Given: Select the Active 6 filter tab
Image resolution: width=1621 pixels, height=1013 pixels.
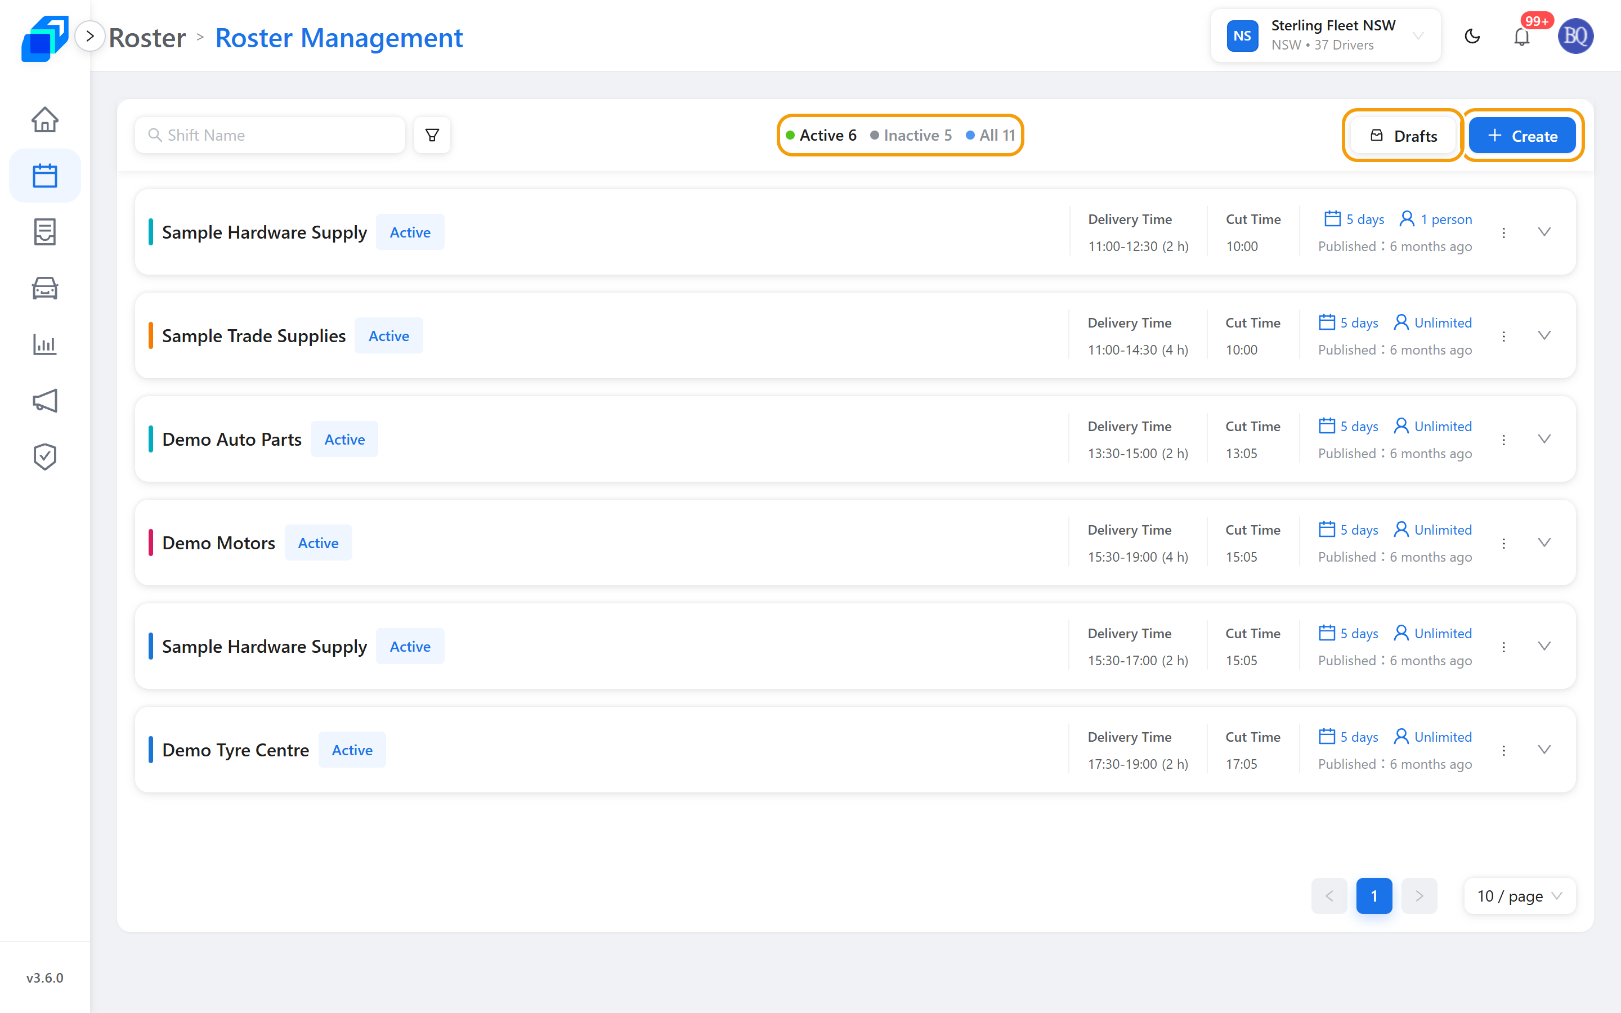Looking at the screenshot, I should click(x=821, y=135).
